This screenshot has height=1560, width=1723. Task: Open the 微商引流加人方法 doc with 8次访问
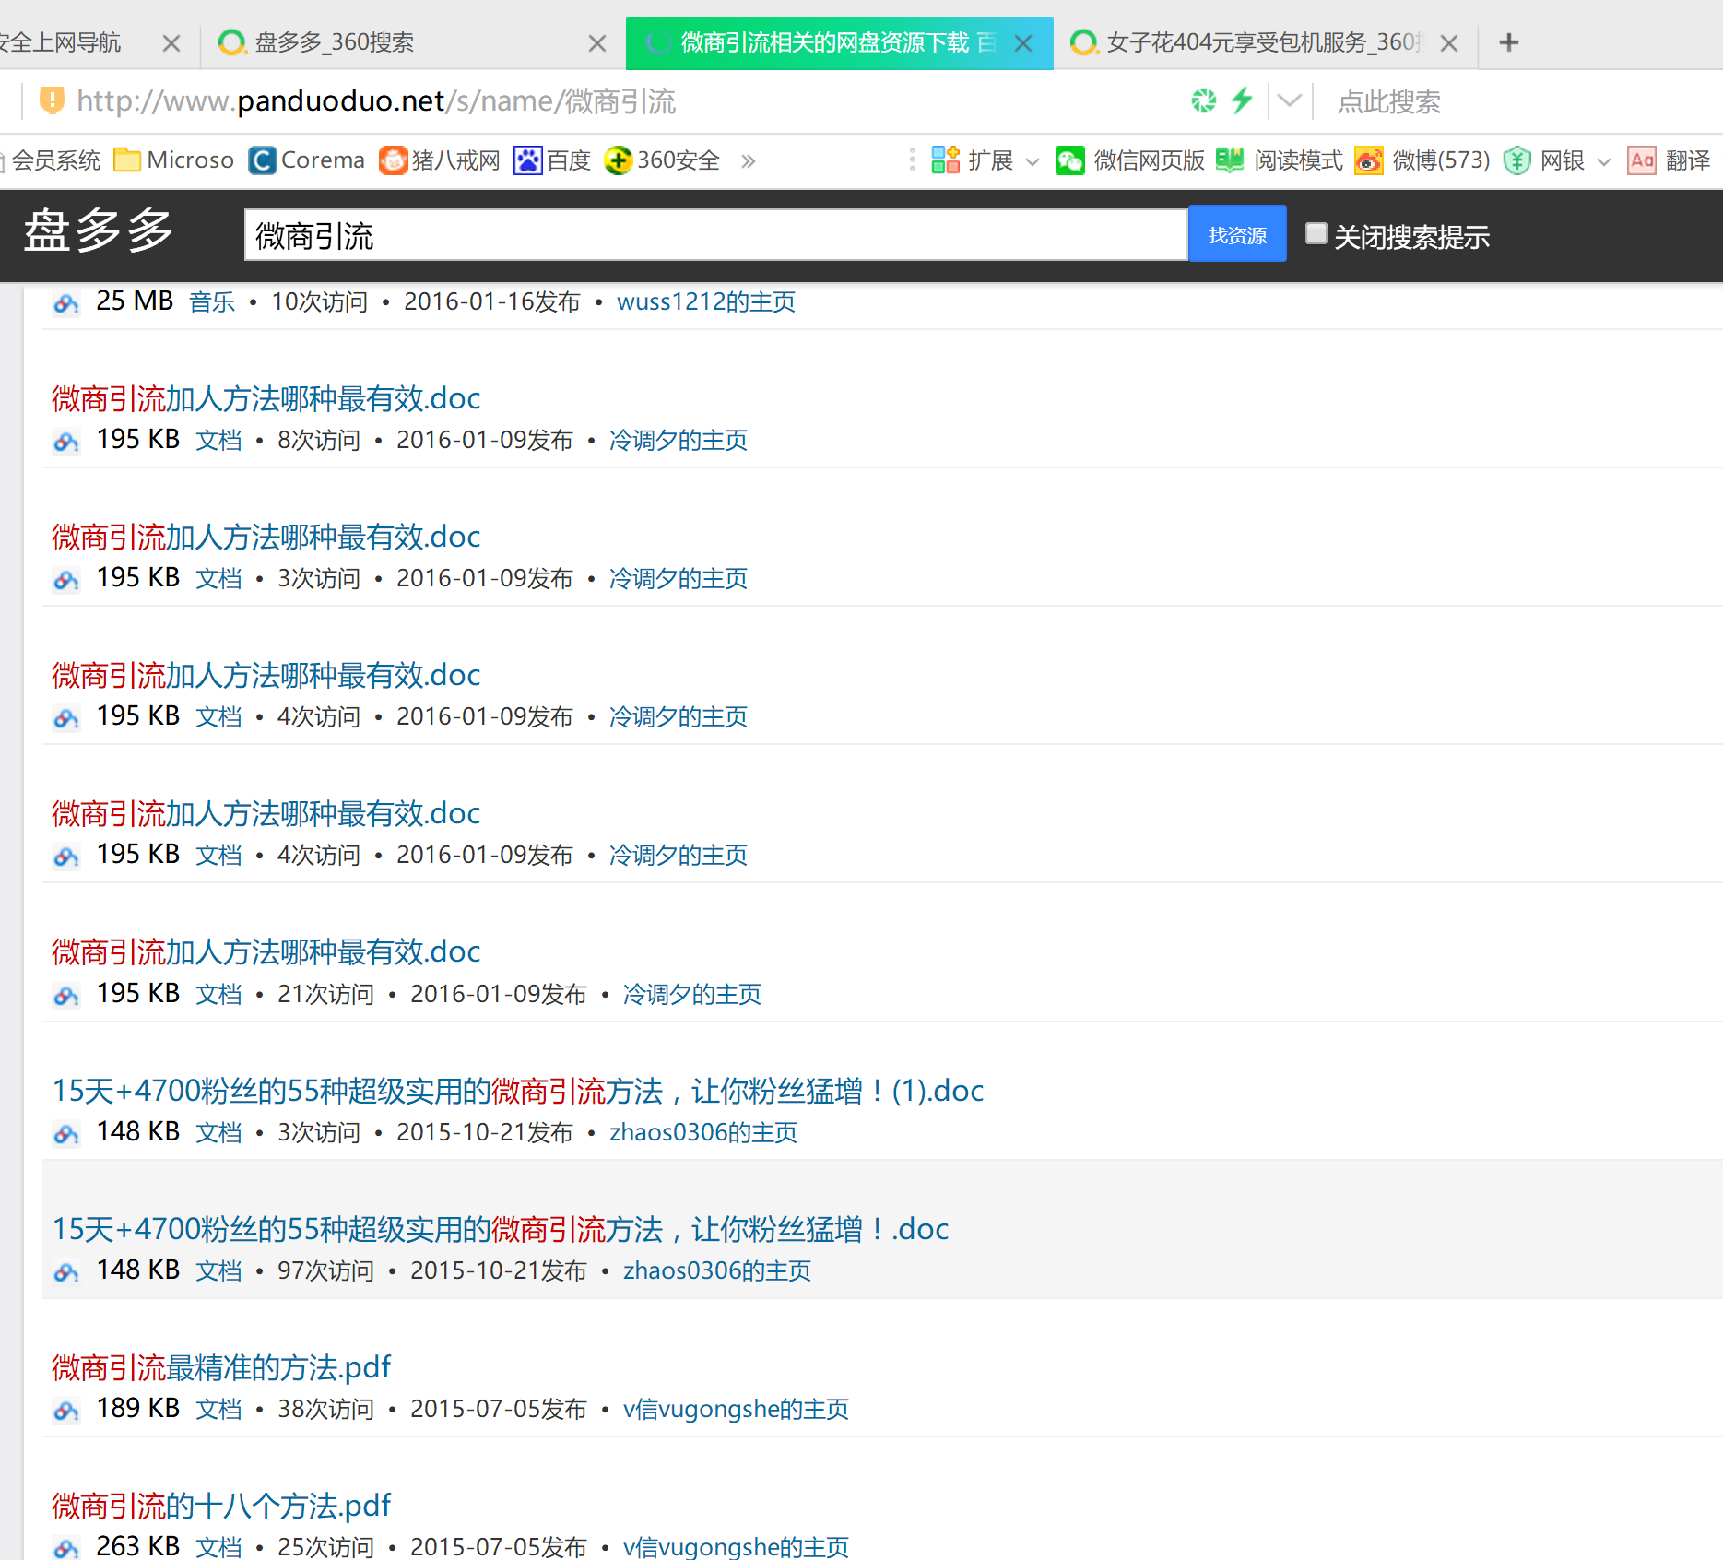point(266,398)
